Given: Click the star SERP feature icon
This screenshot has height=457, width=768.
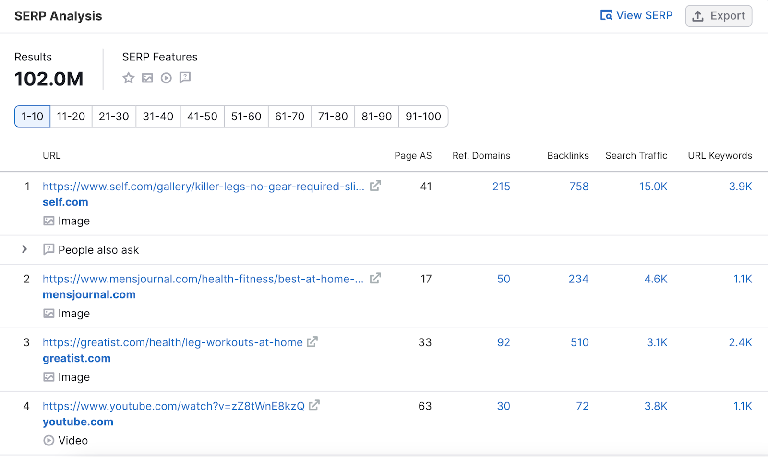Looking at the screenshot, I should coord(128,78).
